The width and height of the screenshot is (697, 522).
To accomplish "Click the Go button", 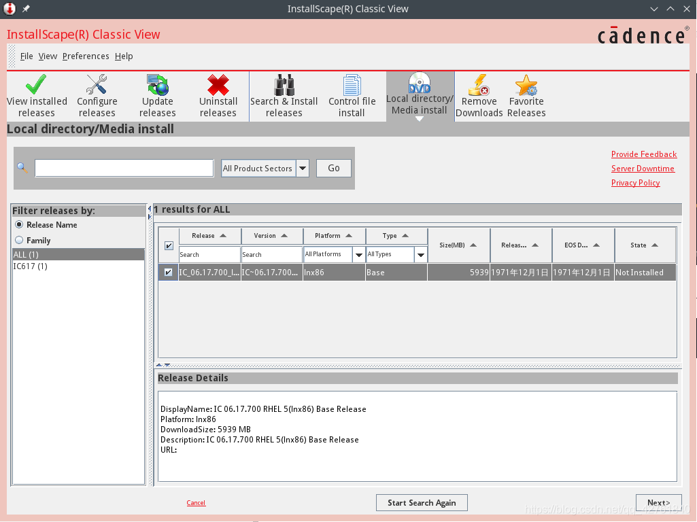I will point(334,169).
